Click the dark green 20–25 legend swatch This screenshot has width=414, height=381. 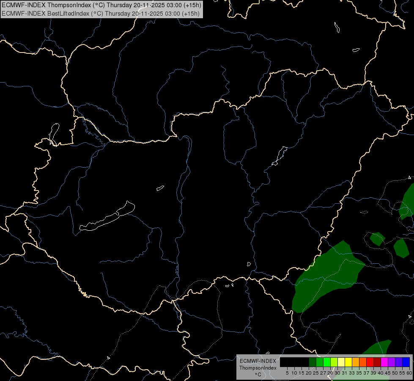coord(313,362)
